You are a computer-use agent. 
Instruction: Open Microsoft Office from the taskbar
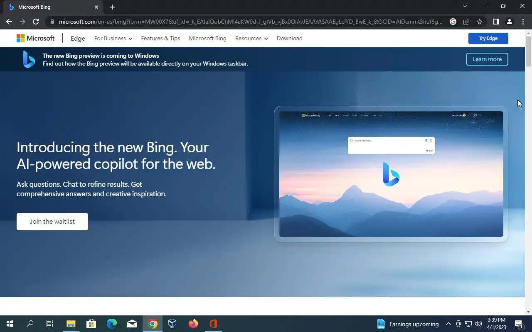(x=213, y=324)
